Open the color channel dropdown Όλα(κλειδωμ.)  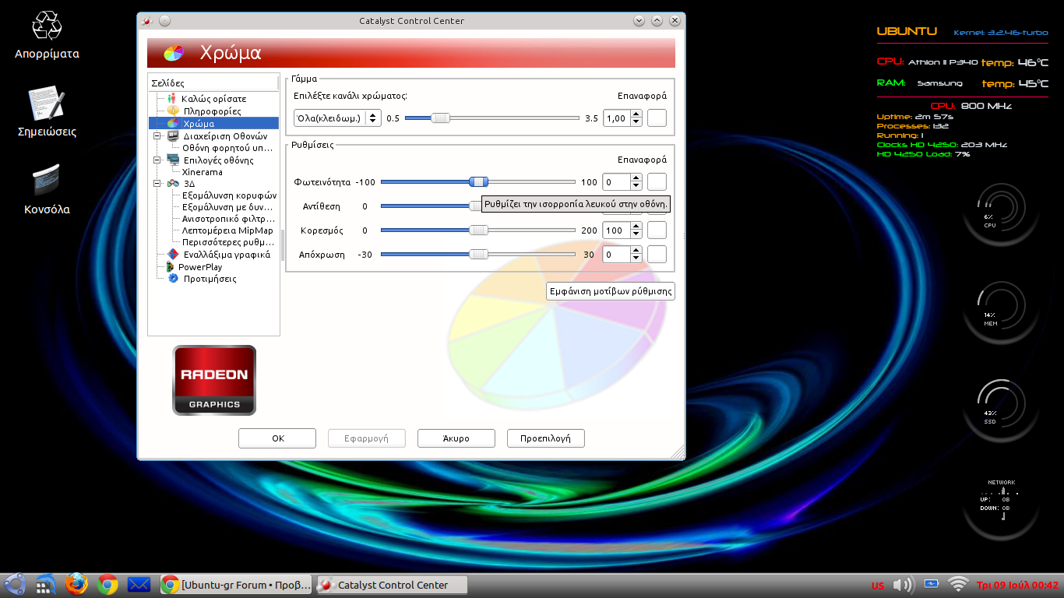[x=336, y=118]
